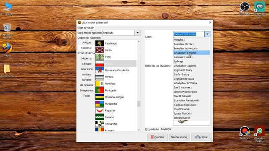Screen dimensions: 269x151
Task: Switch to de Oceanía nation group
Action: pos(87,85)
